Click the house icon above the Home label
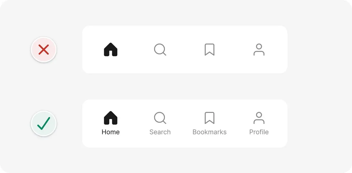352x173 pixels. pyautogui.click(x=111, y=118)
